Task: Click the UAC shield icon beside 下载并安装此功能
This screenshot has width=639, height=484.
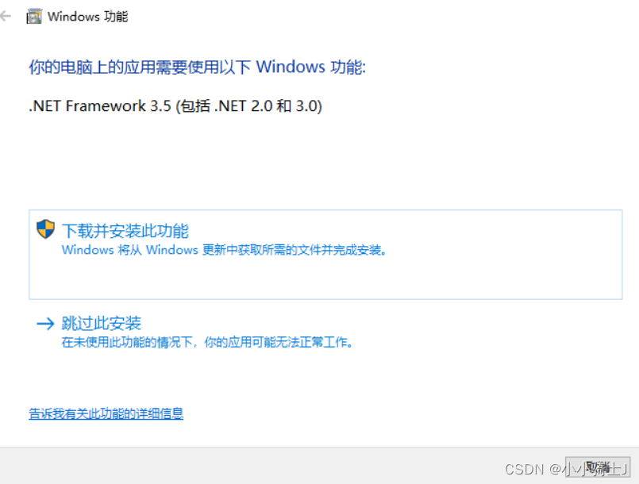Action: [x=45, y=229]
